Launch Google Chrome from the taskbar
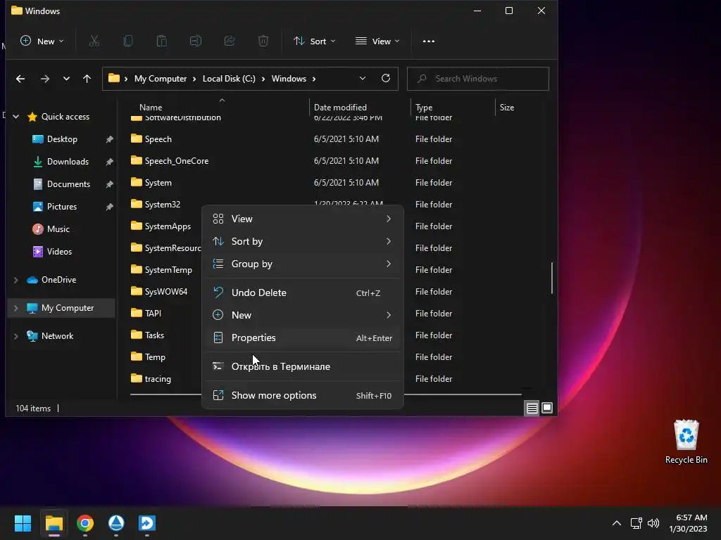Viewport: 721px width, 540px height. [x=85, y=523]
